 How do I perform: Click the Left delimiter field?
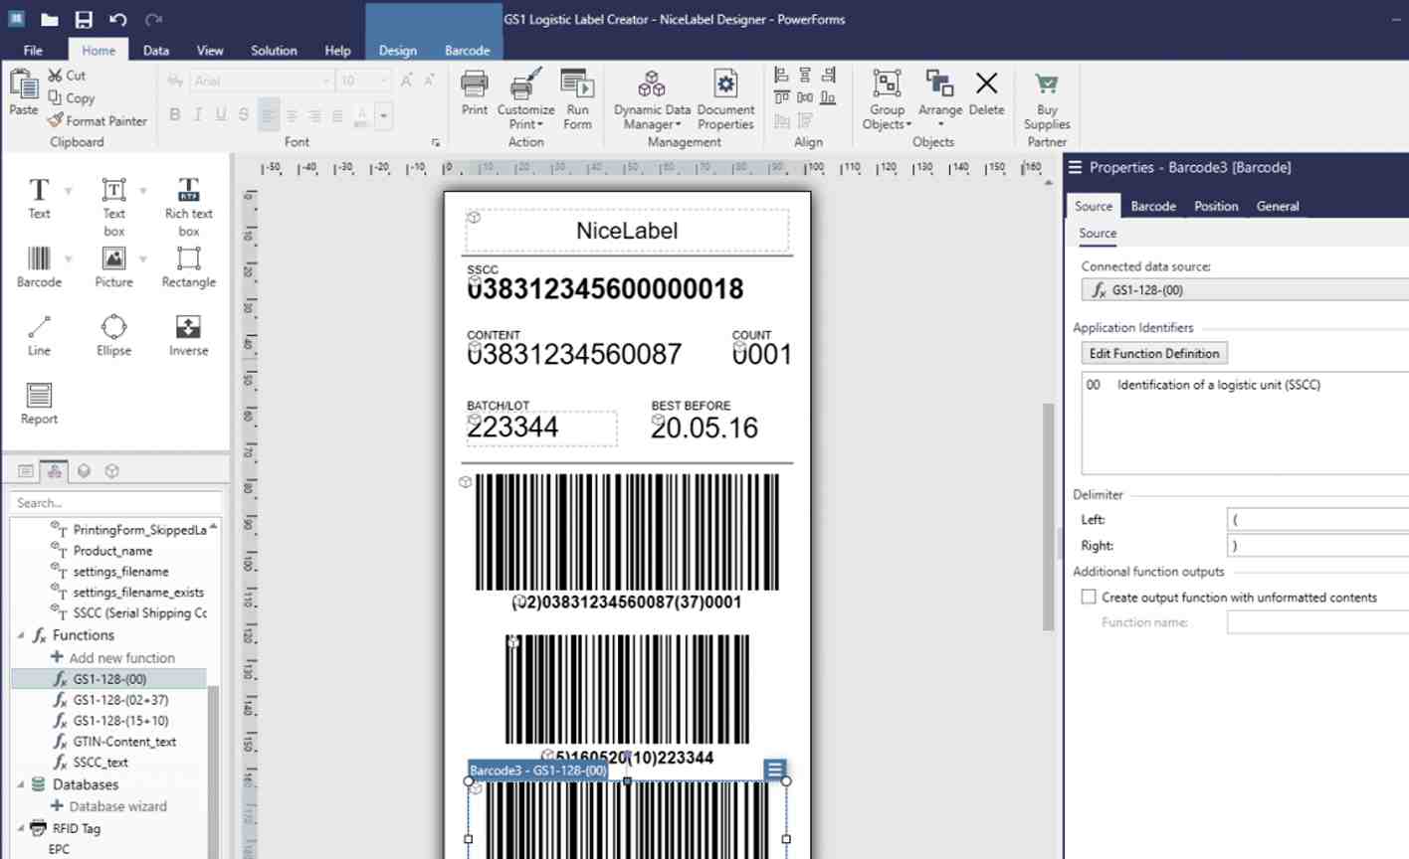(x=1317, y=519)
